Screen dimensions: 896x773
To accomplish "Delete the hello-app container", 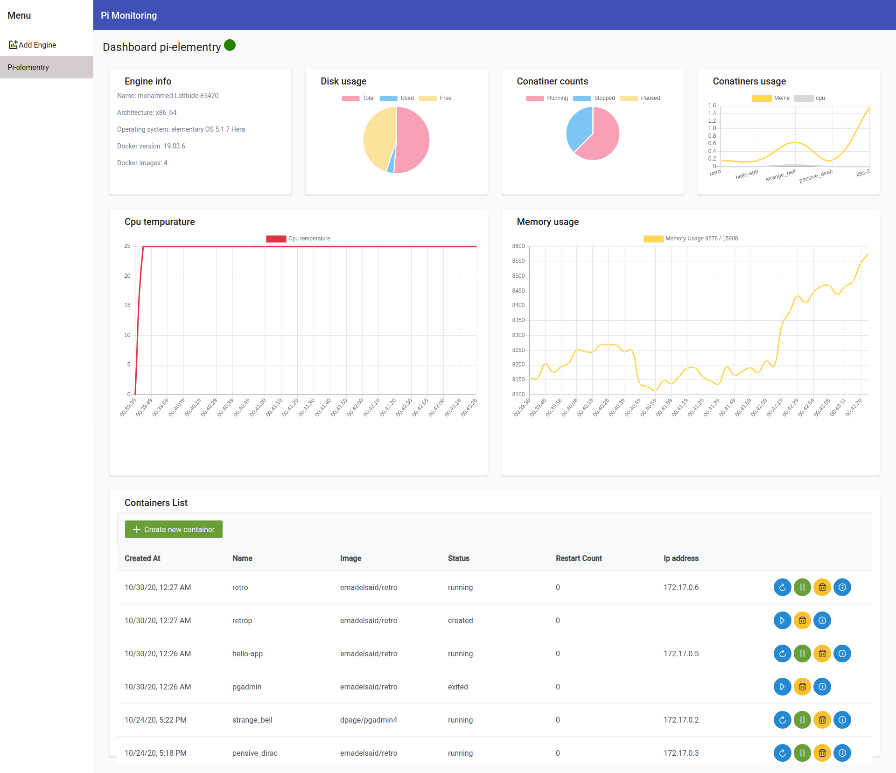I will 822,654.
